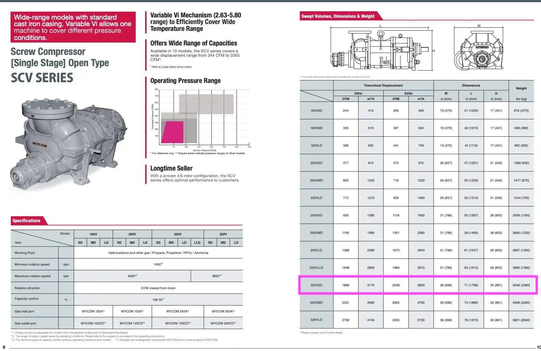This screenshot has height=351, width=541.
Task: Click the pink area in the pressure chart
Action: pos(172,132)
